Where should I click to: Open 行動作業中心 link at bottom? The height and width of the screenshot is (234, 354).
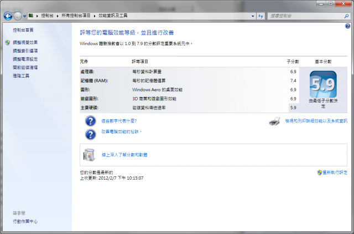coord(25,221)
